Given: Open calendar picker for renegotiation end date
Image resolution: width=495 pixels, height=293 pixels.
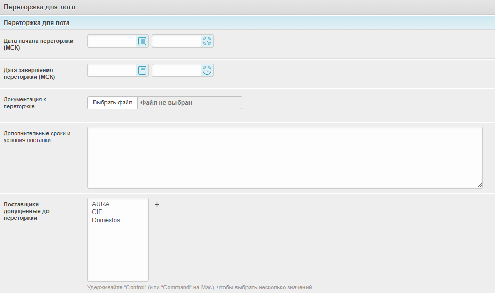Looking at the screenshot, I should [x=142, y=71].
